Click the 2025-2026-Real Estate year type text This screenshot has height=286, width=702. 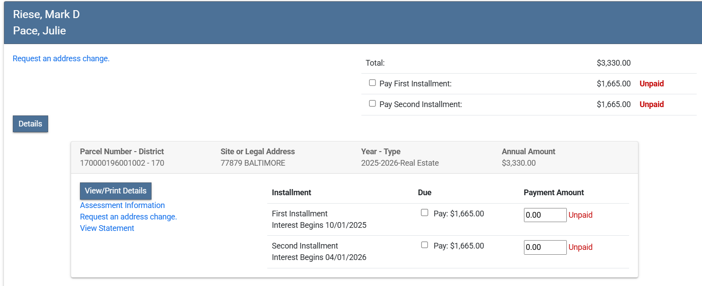coord(400,163)
